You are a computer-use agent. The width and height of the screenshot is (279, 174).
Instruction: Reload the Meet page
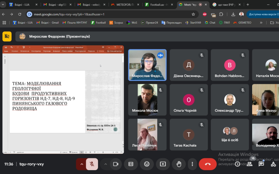[x=20, y=14]
